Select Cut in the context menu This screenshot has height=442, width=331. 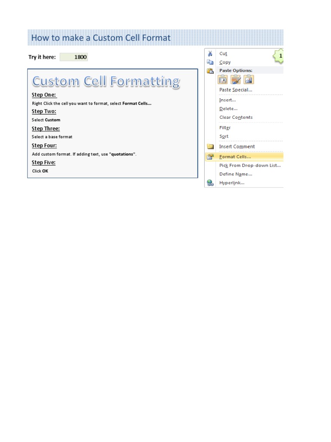[x=223, y=54]
